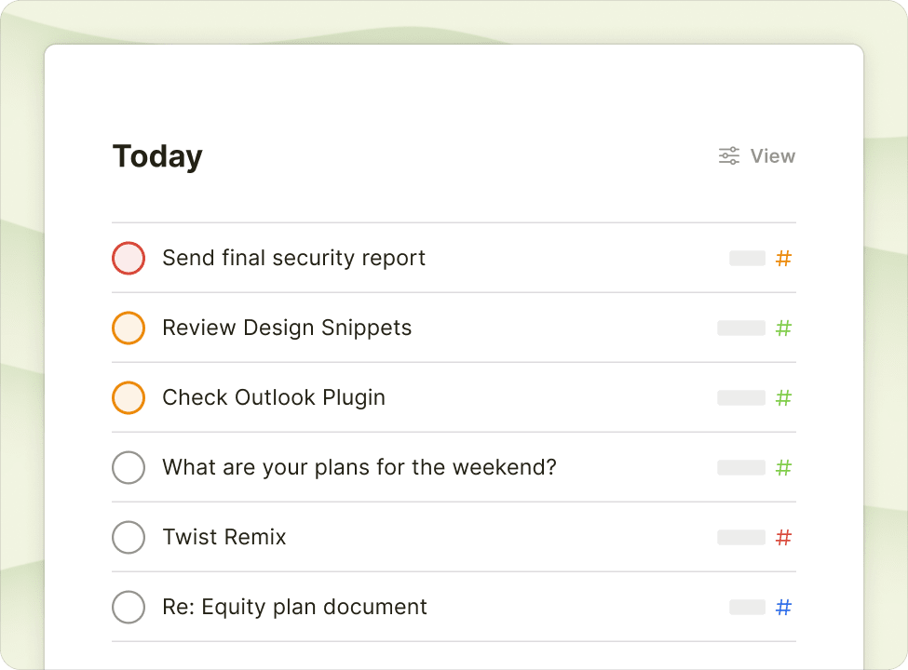Check off the 'Review Design Snippets' task

click(x=129, y=328)
